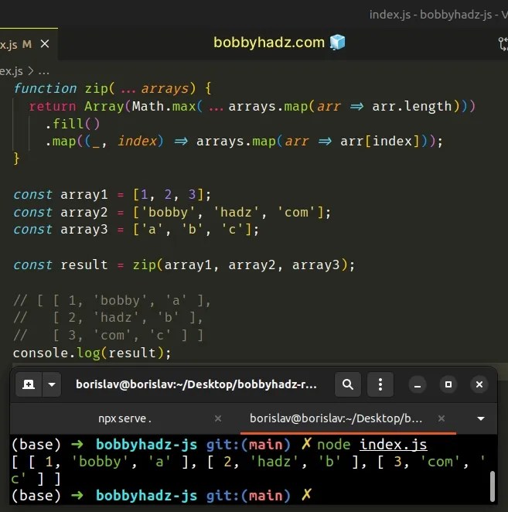
Task: Close the borislav@borislav terminal tab
Action: pyautogui.click(x=442, y=418)
